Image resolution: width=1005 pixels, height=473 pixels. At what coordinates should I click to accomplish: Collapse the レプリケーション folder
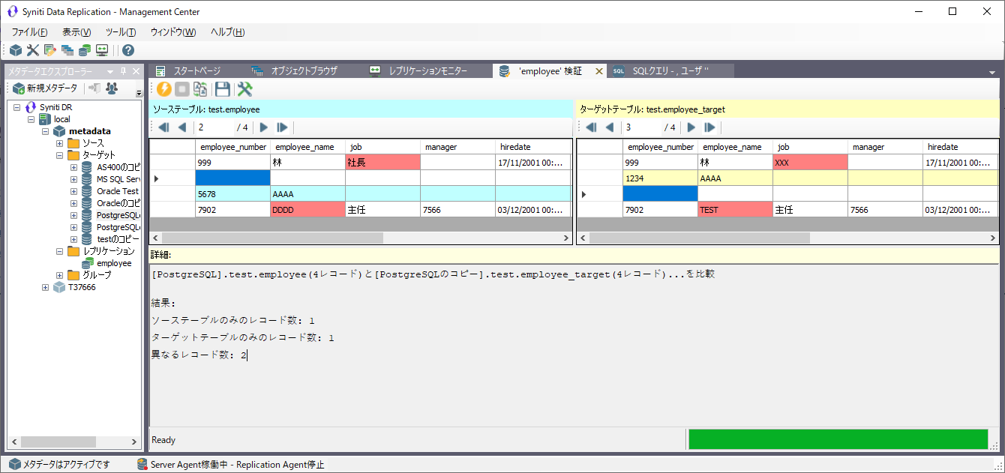(x=59, y=251)
